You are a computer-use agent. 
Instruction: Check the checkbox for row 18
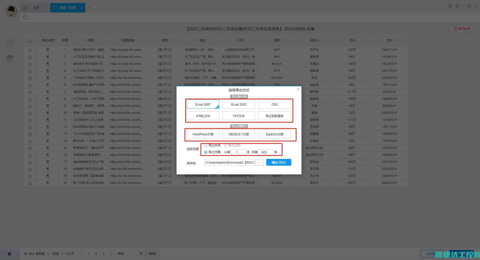coord(30,169)
